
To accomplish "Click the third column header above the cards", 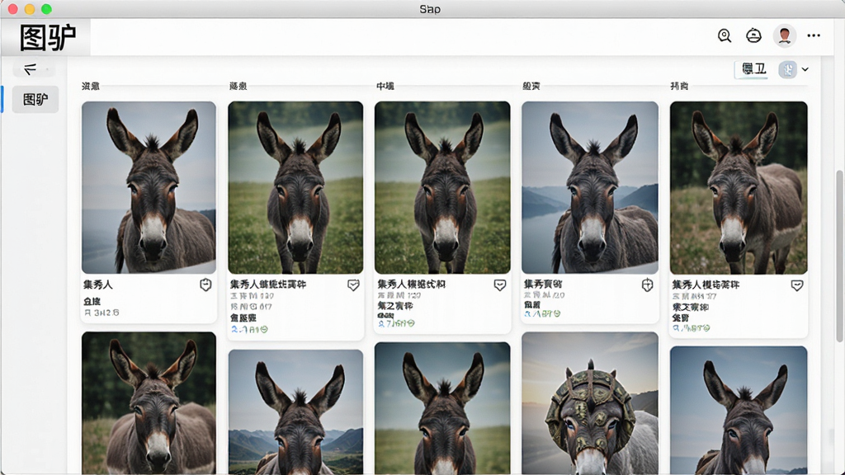I will [x=385, y=86].
